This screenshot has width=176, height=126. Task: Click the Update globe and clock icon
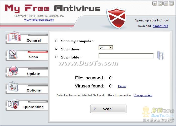13,71
